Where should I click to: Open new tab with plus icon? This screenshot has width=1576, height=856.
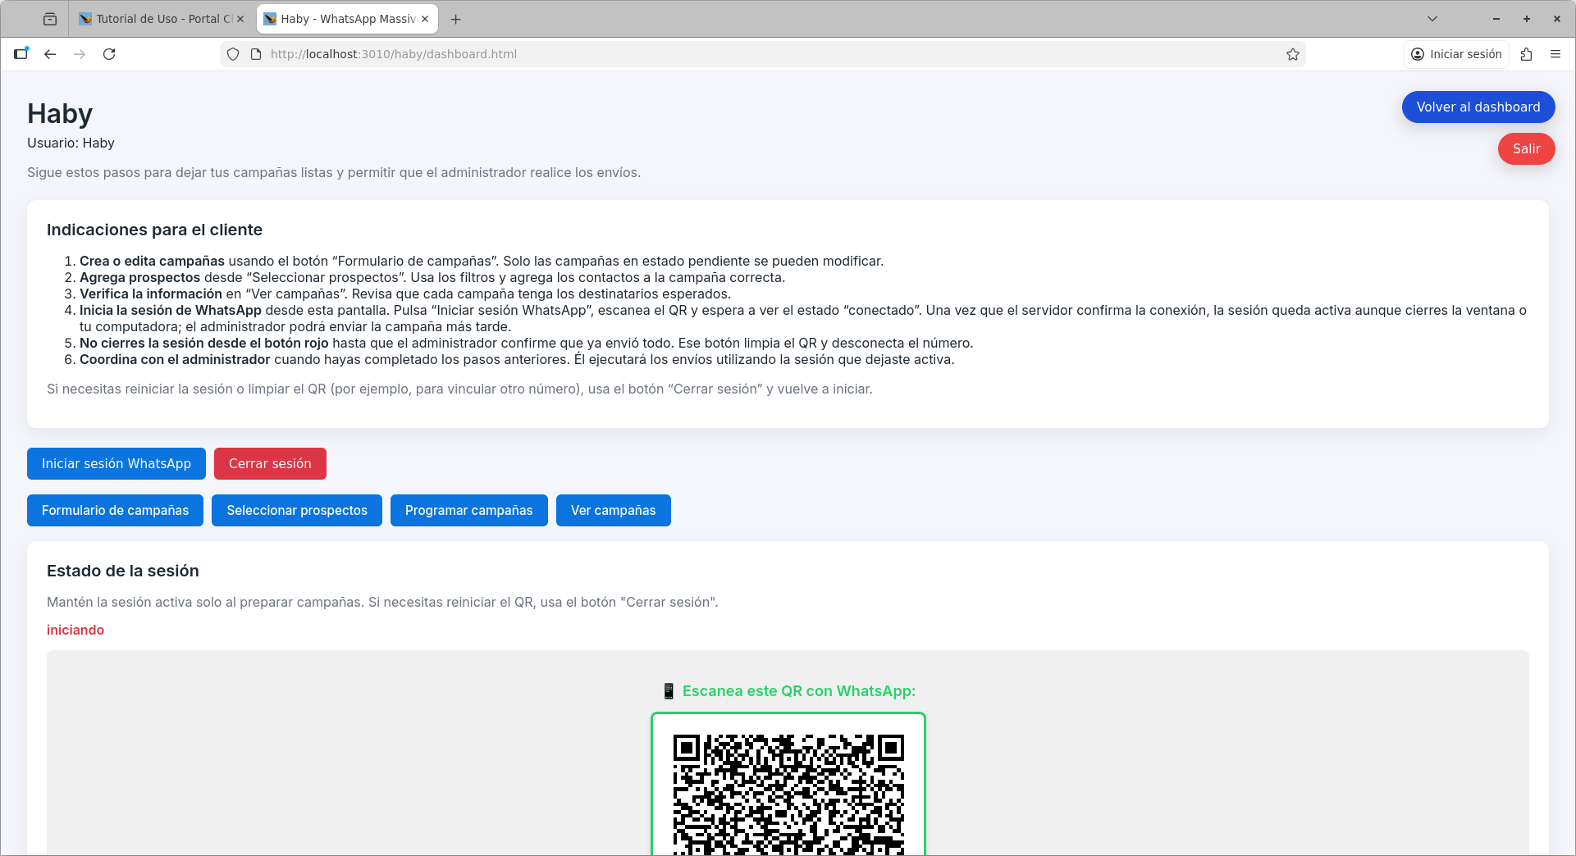456,19
